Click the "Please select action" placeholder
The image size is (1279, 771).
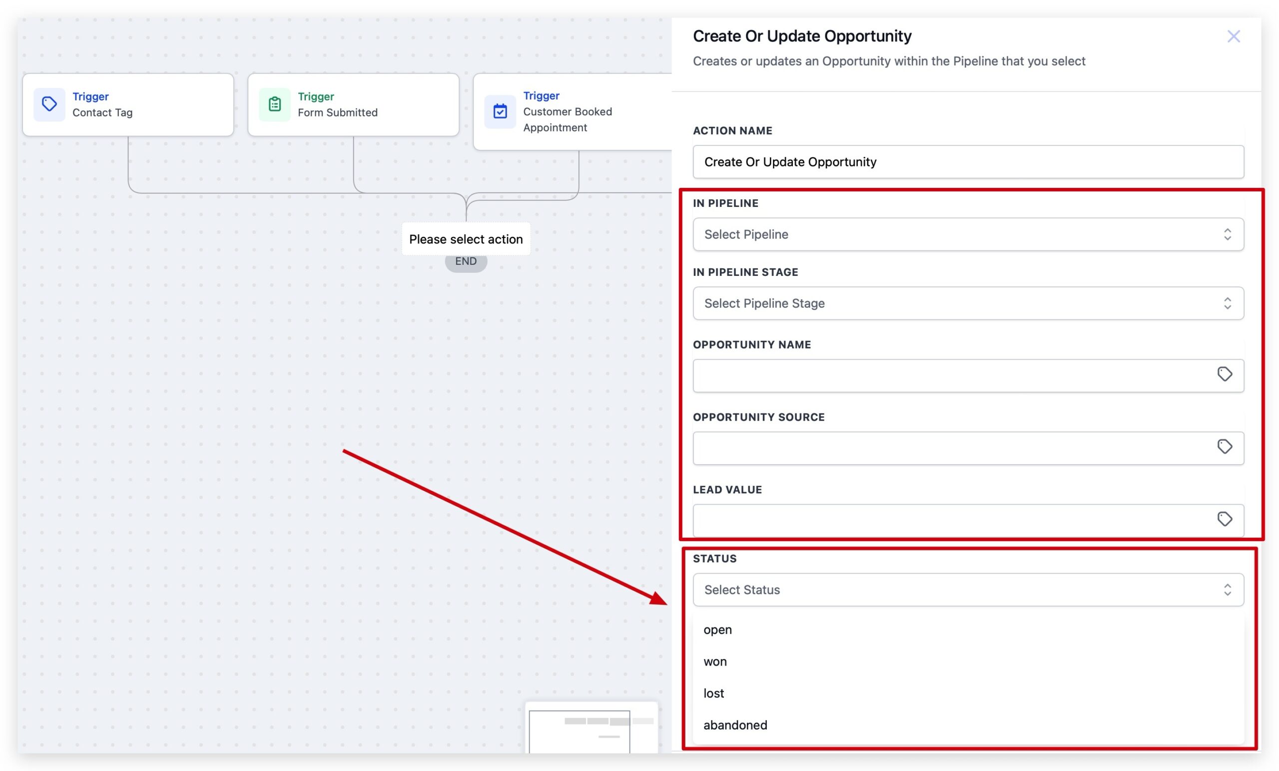click(466, 239)
